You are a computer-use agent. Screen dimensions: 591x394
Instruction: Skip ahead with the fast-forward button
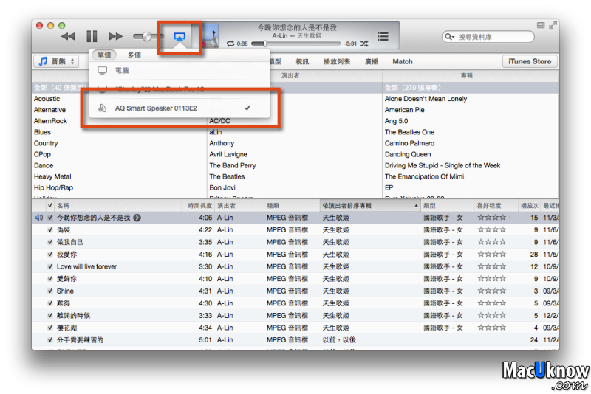click(x=116, y=36)
